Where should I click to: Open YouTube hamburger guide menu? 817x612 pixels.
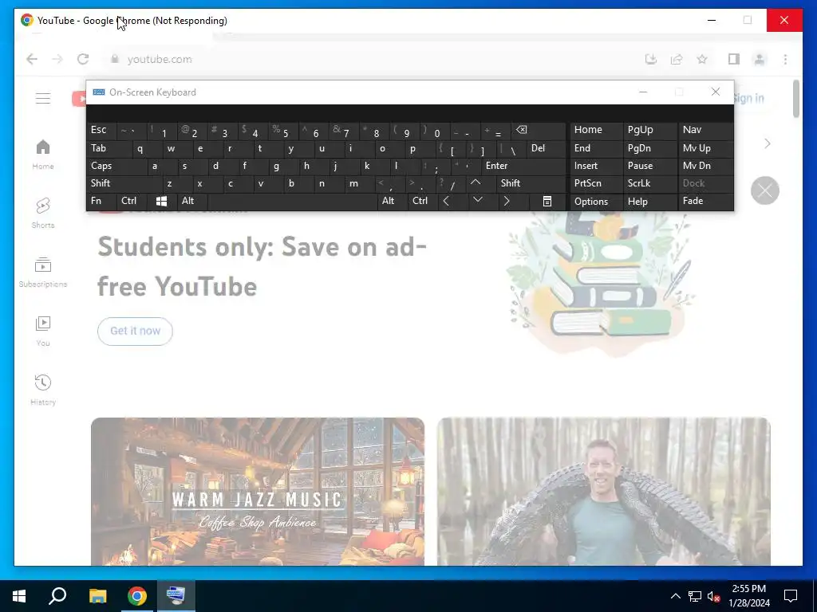[43, 98]
